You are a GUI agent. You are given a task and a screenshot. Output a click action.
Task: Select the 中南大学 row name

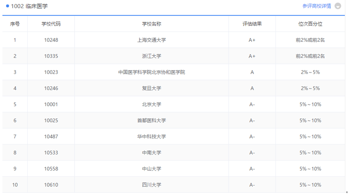(x=152, y=153)
